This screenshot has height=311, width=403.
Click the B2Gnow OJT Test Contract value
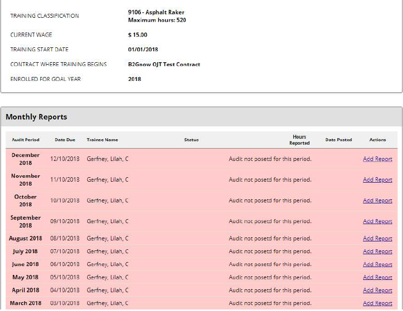(164, 64)
